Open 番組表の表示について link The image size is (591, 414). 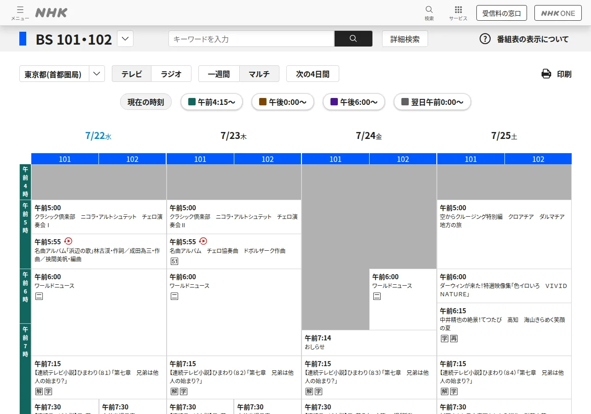tap(533, 39)
